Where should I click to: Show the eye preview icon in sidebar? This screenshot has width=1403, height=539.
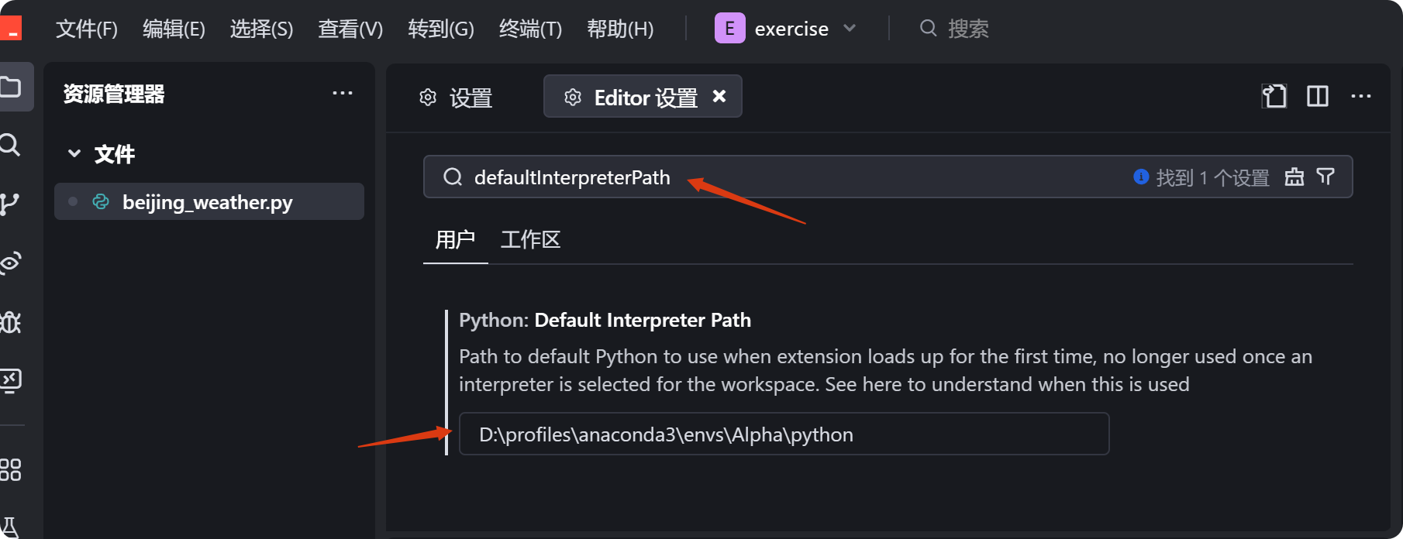pos(11,263)
